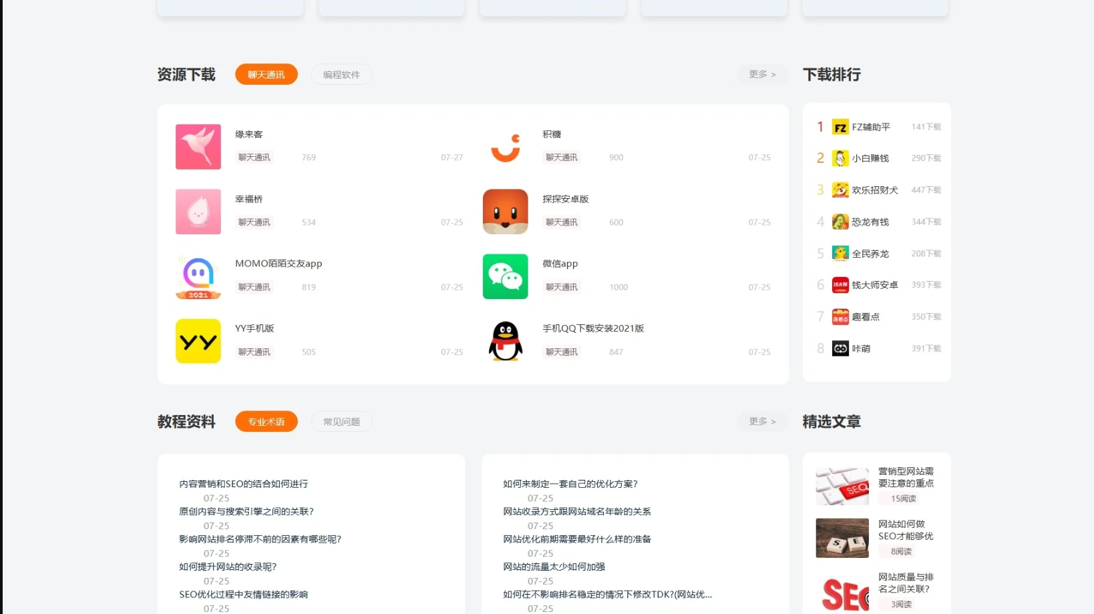1094x614 pixels.
Task: Click the 营销型网站 article keyboard thumbnail
Action: pyautogui.click(x=842, y=486)
